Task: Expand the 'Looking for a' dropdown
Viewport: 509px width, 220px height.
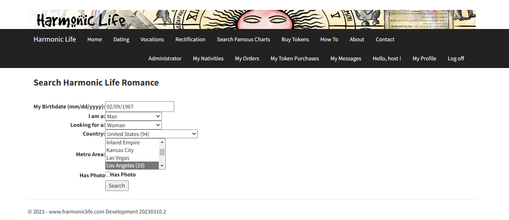Action: point(133,125)
